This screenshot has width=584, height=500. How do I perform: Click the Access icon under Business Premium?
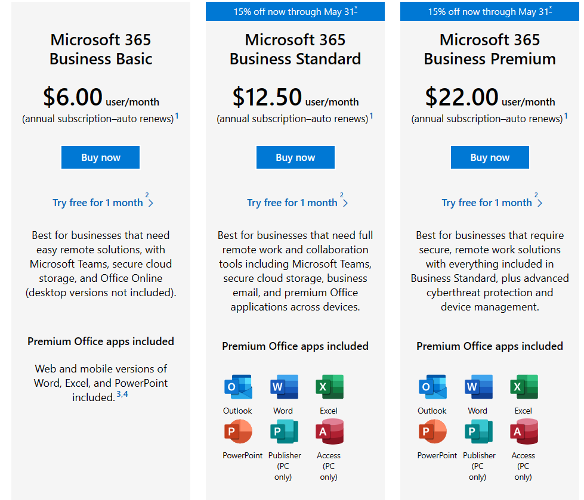523,432
